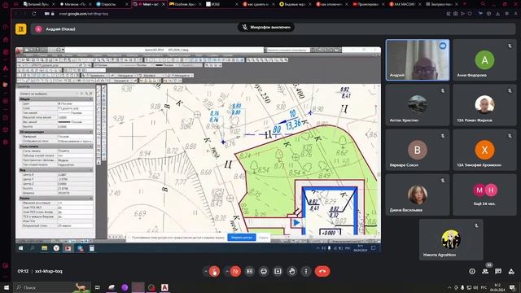Open more options three-dot menu
The height and width of the screenshot is (293, 521).
tap(306, 271)
